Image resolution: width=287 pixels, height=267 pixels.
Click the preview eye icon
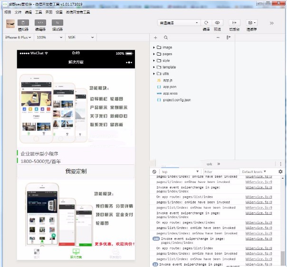coord(217,23)
